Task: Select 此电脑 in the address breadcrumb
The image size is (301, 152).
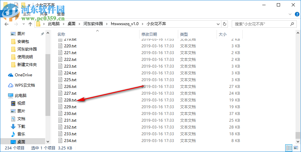Action: 54,24
